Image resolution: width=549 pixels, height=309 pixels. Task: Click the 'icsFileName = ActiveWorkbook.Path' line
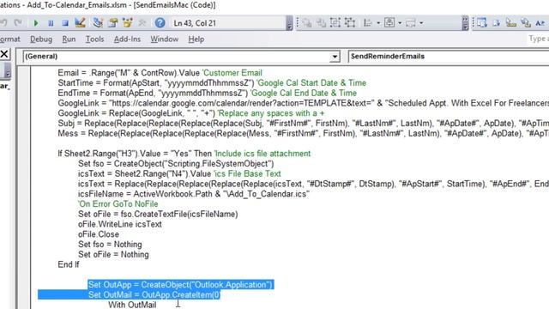(x=194, y=194)
